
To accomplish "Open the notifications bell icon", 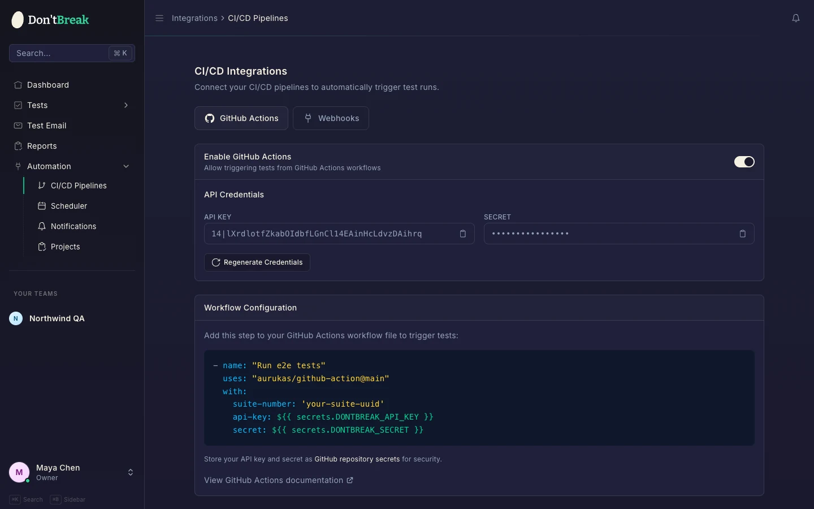I will 796,18.
